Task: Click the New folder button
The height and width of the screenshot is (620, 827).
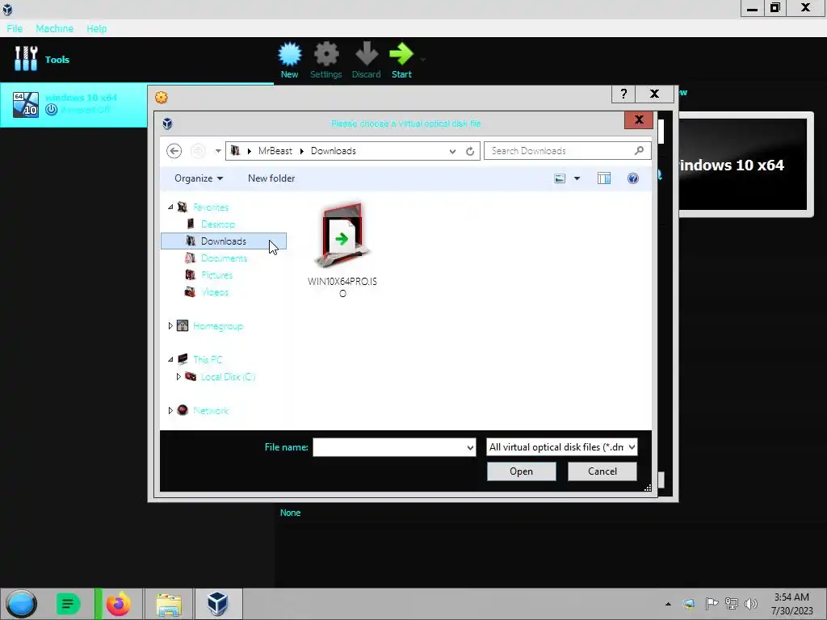Action: pyautogui.click(x=271, y=178)
